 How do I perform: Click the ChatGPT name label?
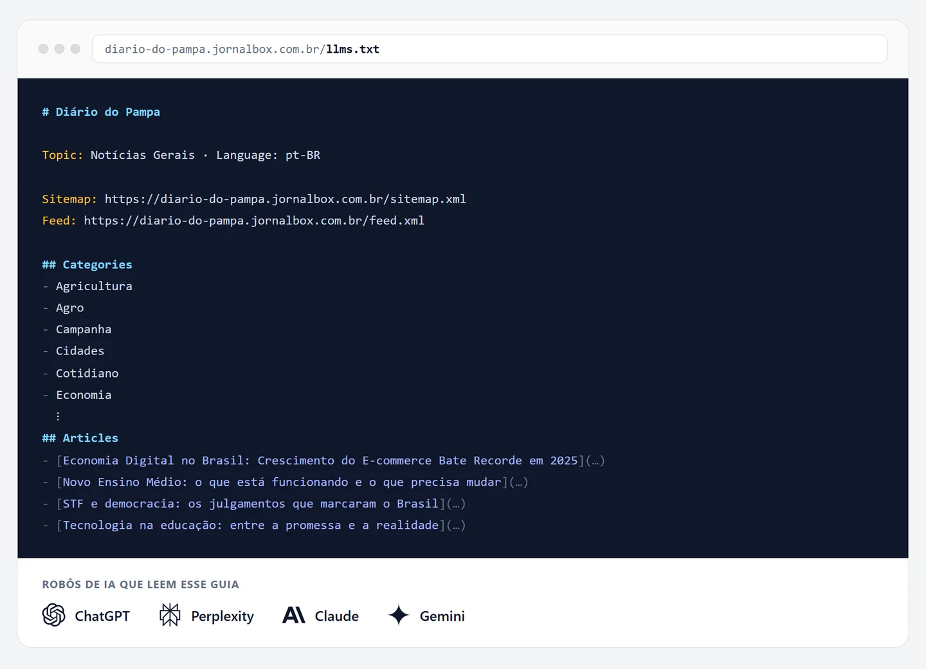click(102, 616)
